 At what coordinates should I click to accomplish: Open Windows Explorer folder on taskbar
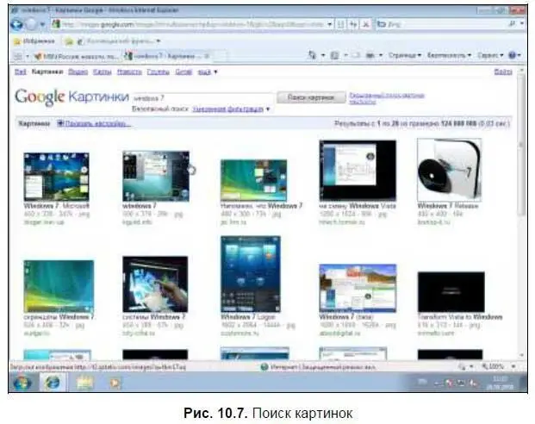pos(84,383)
